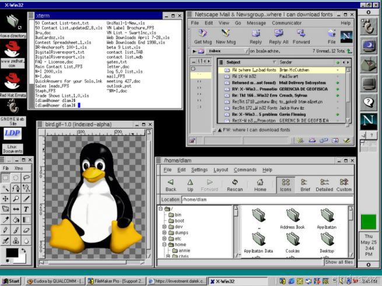The height and width of the screenshot is (286, 382).
Task: Switch file manager to Brief view
Action: click(x=305, y=184)
